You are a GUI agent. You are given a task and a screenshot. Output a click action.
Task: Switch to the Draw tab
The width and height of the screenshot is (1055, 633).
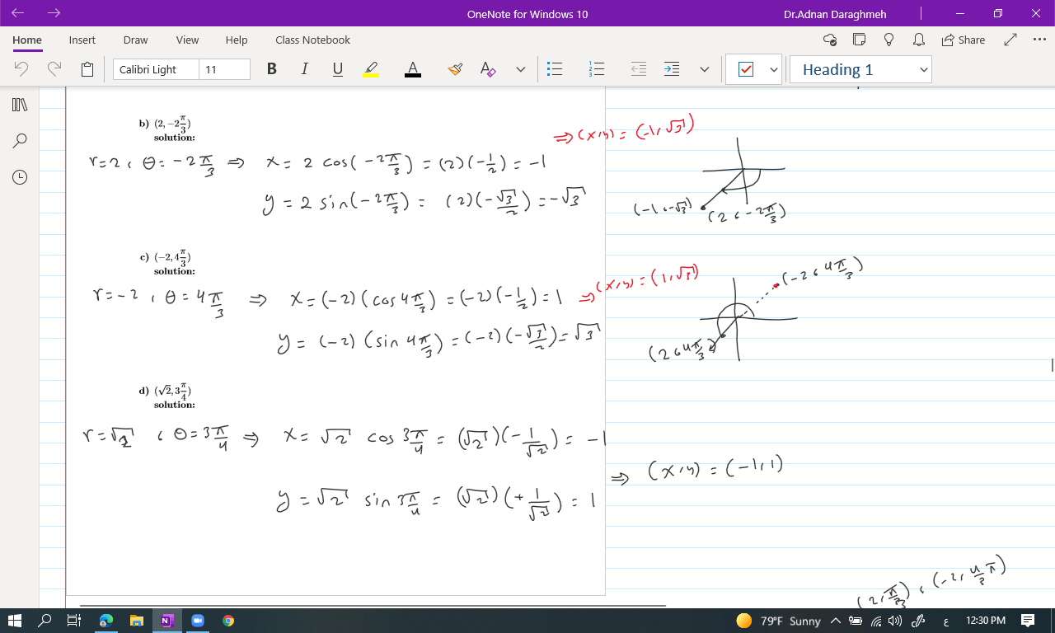(x=136, y=40)
